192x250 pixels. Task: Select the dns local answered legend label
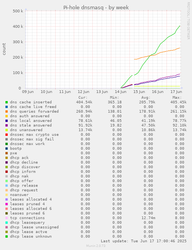pyautogui.click(x=31, y=121)
